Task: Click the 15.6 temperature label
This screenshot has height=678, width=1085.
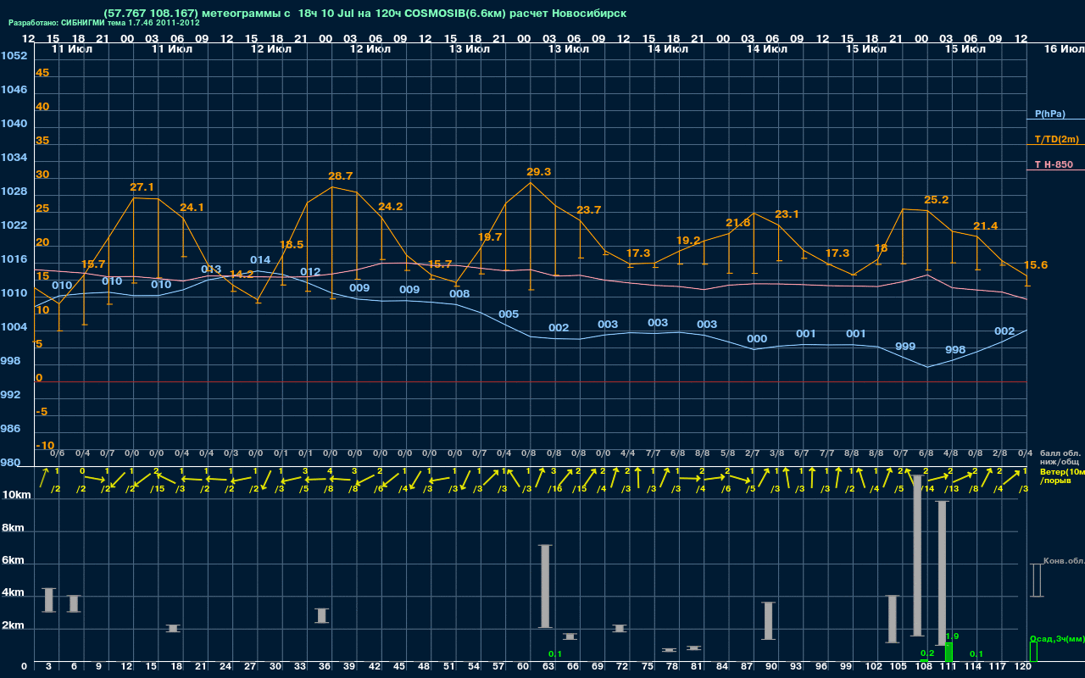Action: click(x=1035, y=265)
